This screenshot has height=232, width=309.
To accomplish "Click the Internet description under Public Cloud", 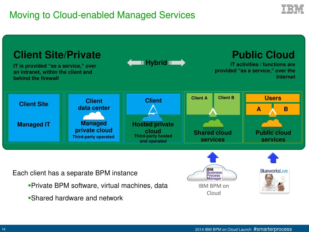I will tap(255, 71).
